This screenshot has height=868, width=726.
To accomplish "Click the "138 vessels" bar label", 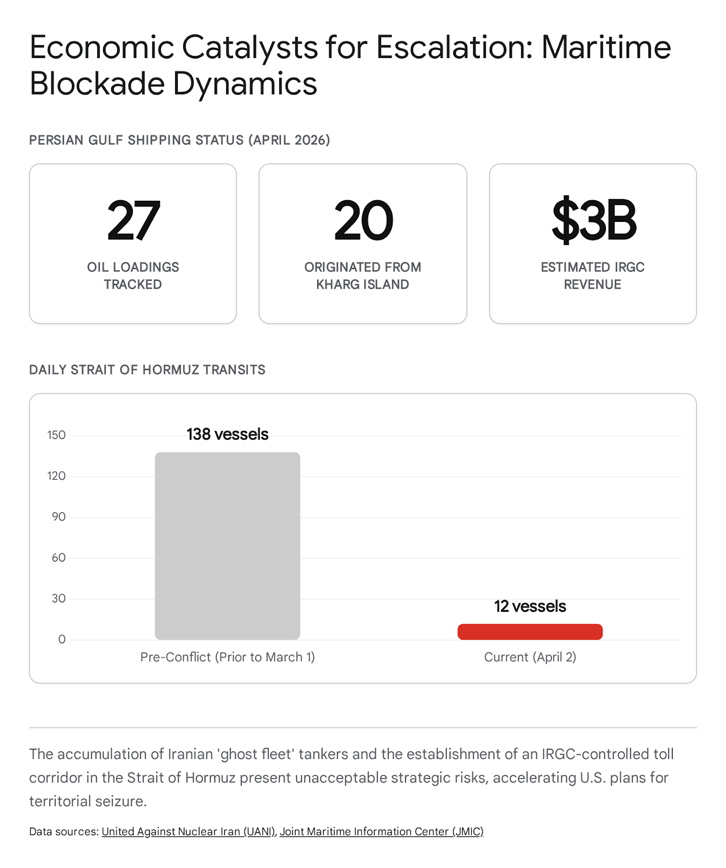I will pyautogui.click(x=227, y=435).
